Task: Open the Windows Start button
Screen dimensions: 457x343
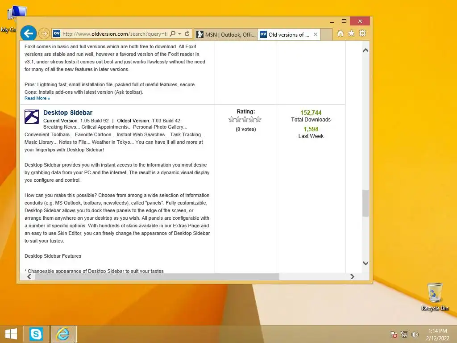Action: click(11, 334)
